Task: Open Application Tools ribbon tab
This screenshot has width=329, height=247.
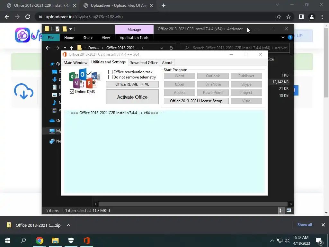Action: [134, 38]
